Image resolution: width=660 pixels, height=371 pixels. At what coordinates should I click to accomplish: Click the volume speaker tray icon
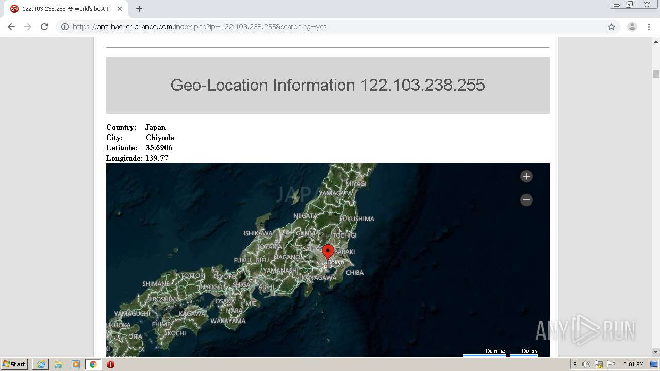pos(586,364)
